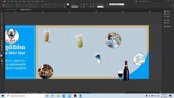Open Microsoft Edge from the taskbar

point(64,96)
